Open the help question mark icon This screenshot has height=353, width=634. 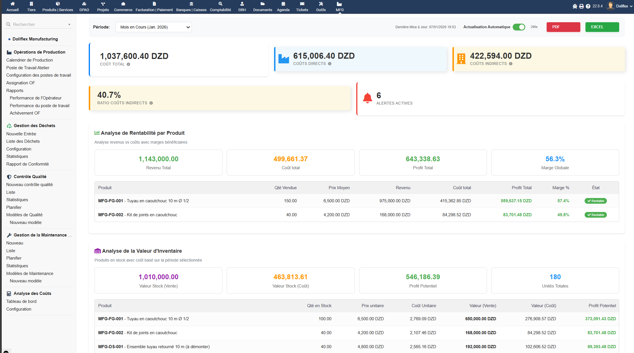[x=588, y=6]
